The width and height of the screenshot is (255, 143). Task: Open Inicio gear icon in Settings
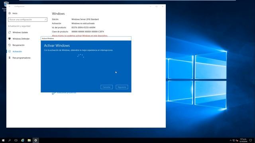tap(10, 13)
